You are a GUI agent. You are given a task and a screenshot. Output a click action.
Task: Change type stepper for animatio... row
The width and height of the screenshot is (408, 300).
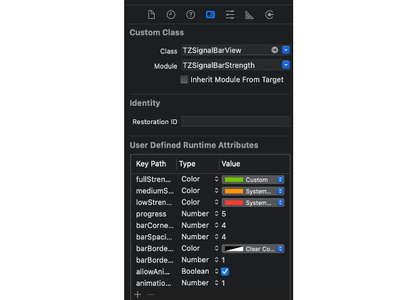click(216, 283)
